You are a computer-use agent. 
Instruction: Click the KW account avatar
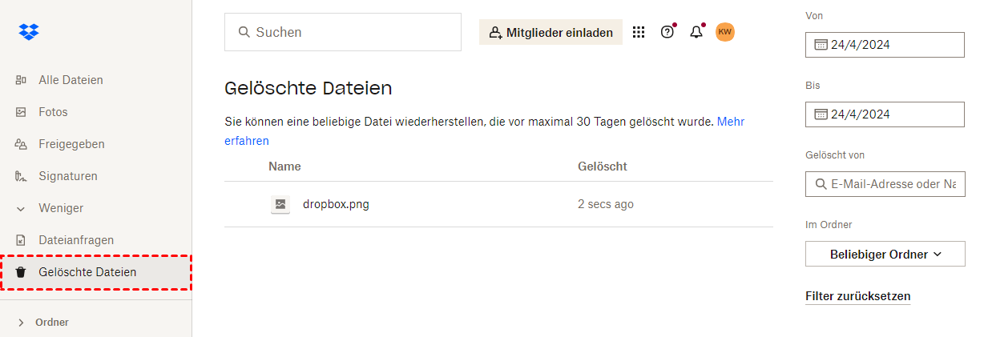pos(725,32)
